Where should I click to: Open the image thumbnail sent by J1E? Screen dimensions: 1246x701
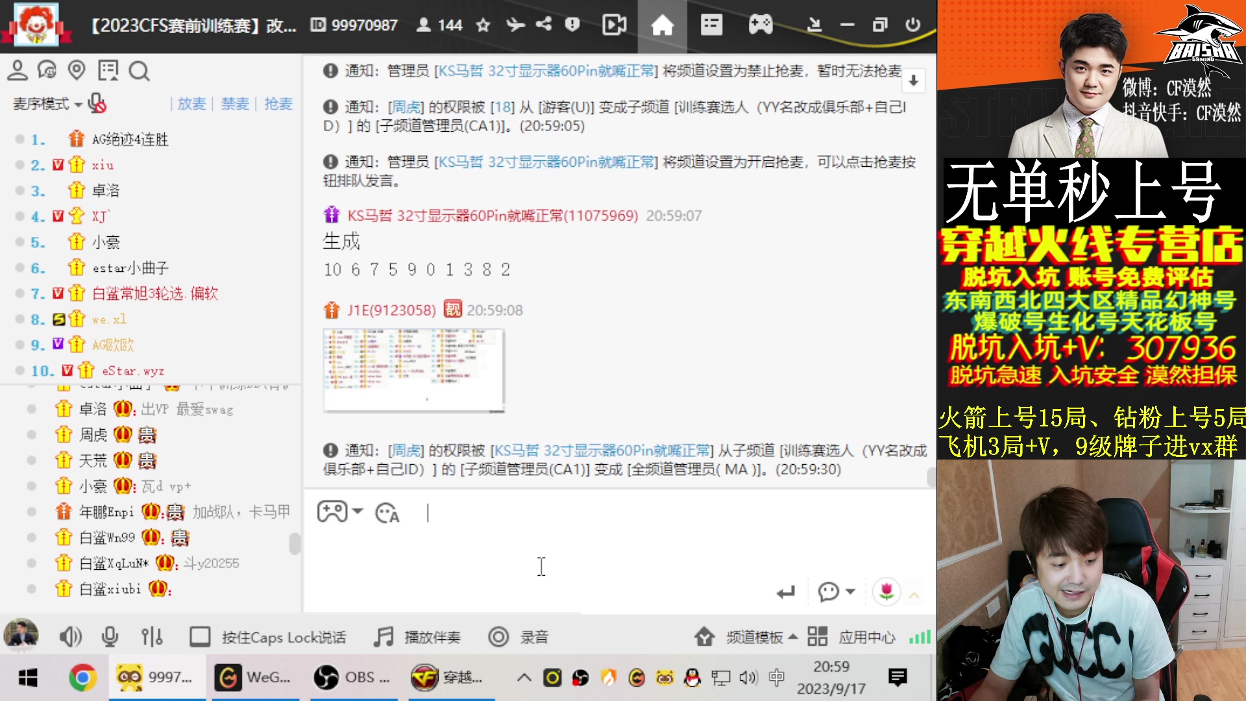point(414,371)
